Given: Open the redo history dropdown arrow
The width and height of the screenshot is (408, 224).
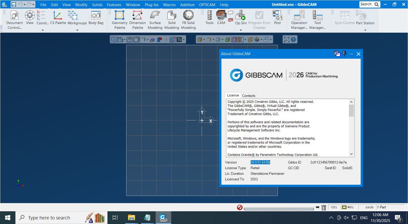Looking at the screenshot, I should 33,5.
